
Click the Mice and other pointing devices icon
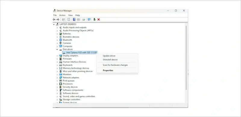[61, 71]
